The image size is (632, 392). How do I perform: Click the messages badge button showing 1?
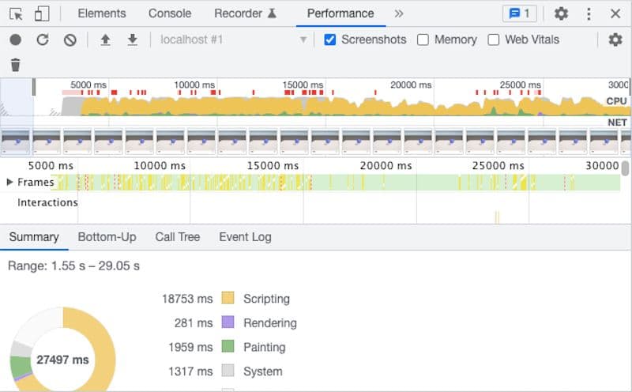point(520,13)
